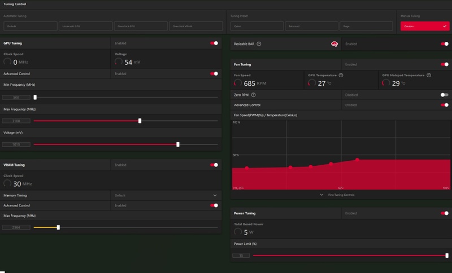452x273 pixels.
Task: Click the red brain icon beside Resizable BAR
Action: (334, 44)
